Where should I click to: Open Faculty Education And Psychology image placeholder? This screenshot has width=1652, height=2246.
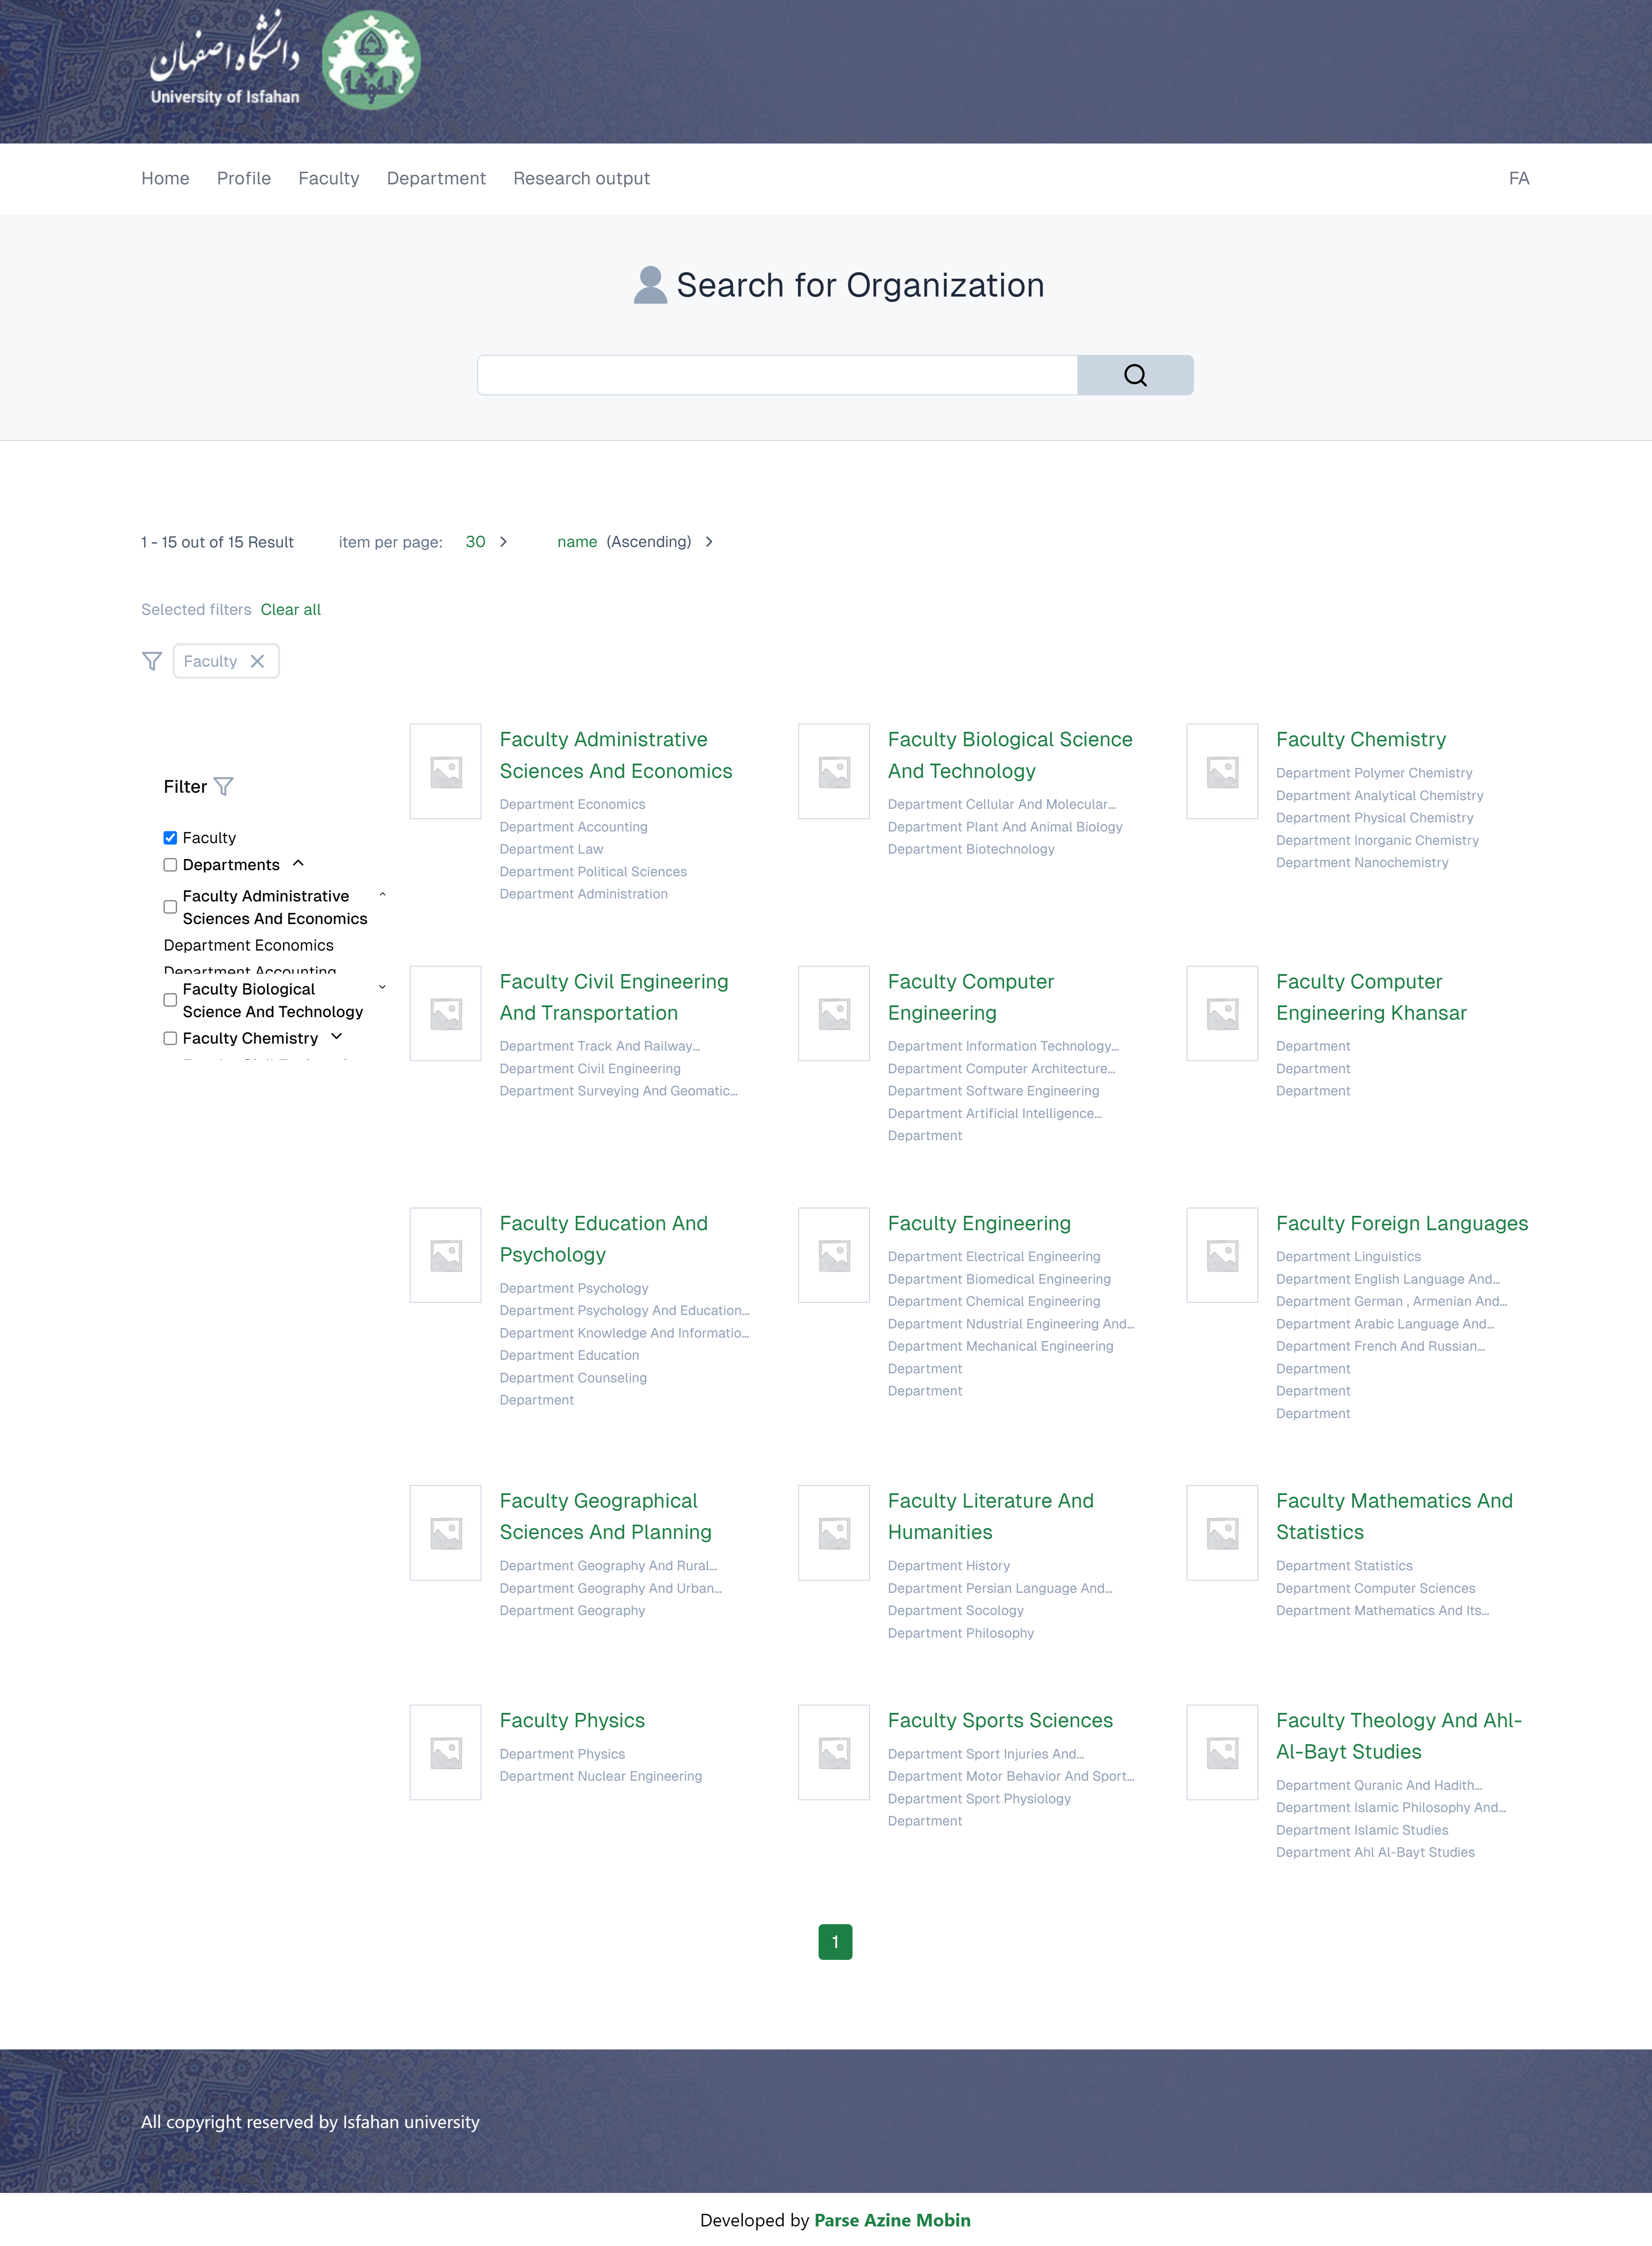446,1255
